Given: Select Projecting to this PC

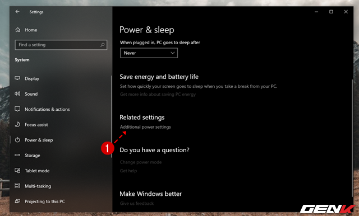Looking at the screenshot, I should [x=45, y=201].
